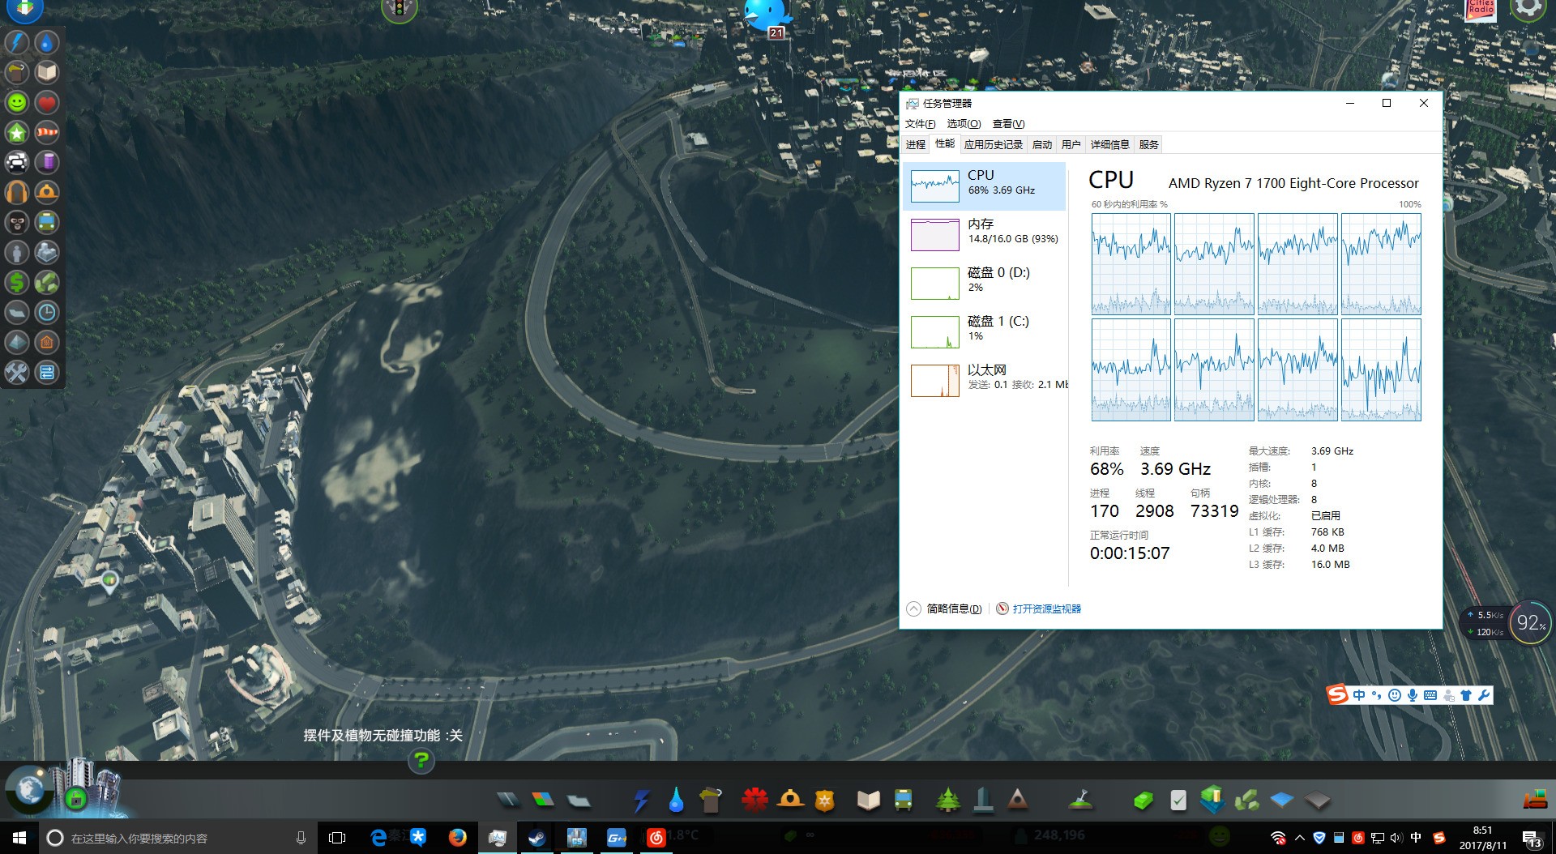Click the green question mark help icon
The width and height of the screenshot is (1556, 854).
pos(421,760)
